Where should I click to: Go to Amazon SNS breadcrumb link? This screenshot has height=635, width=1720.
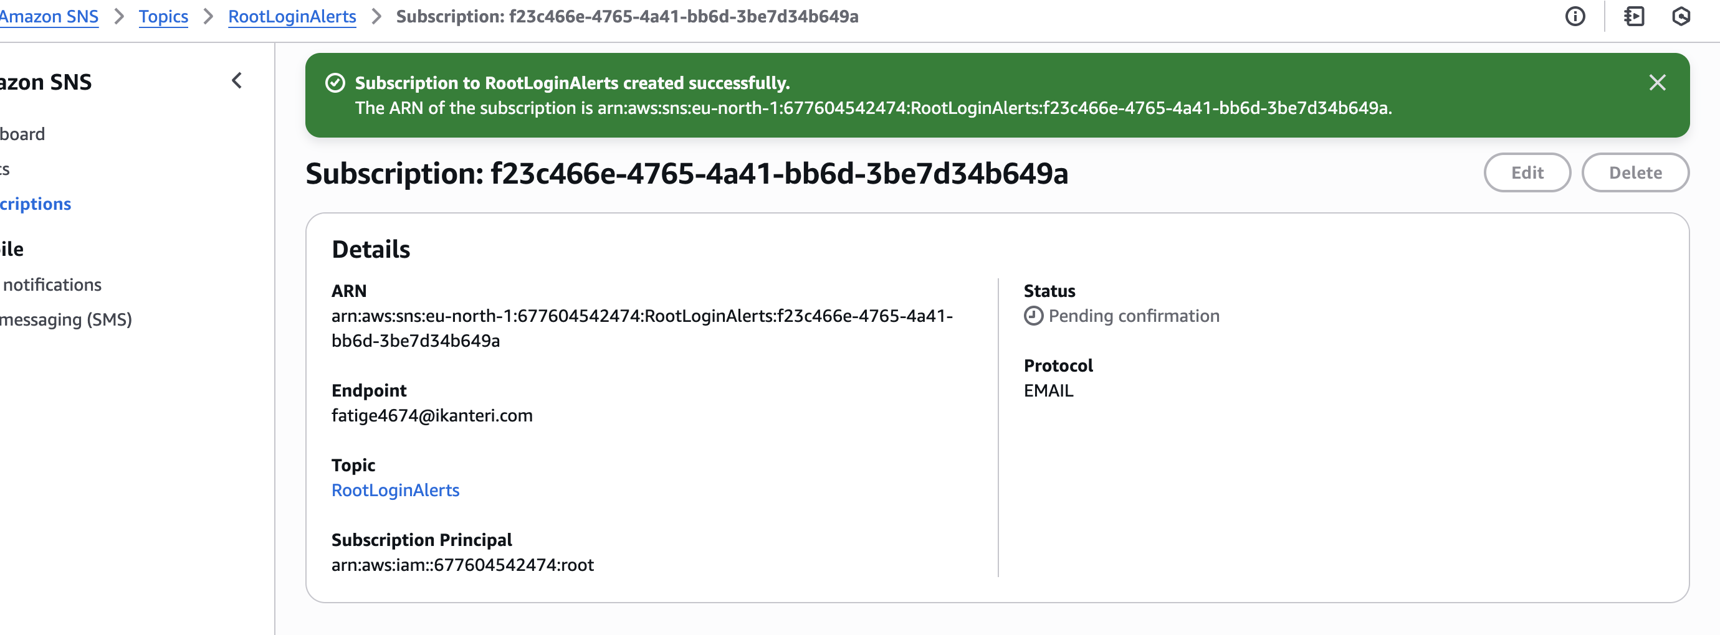49,16
